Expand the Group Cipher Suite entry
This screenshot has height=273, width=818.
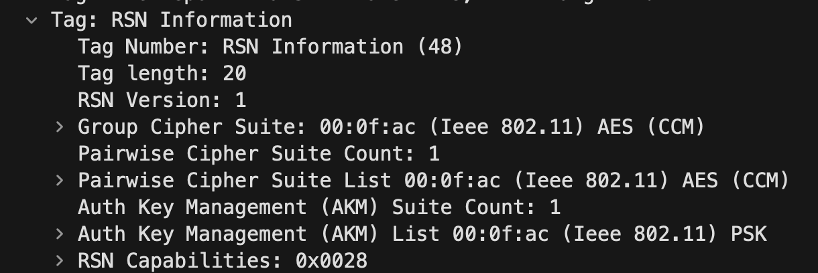pos(60,126)
